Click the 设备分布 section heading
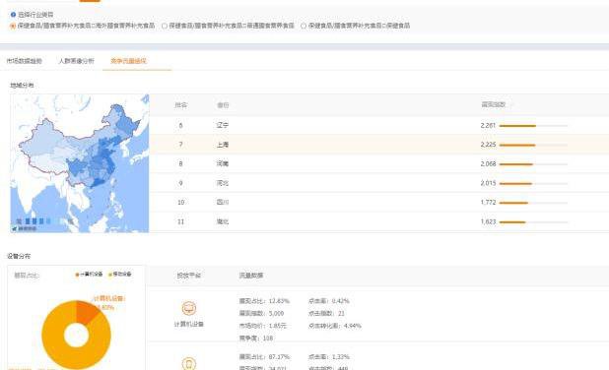 [19, 256]
